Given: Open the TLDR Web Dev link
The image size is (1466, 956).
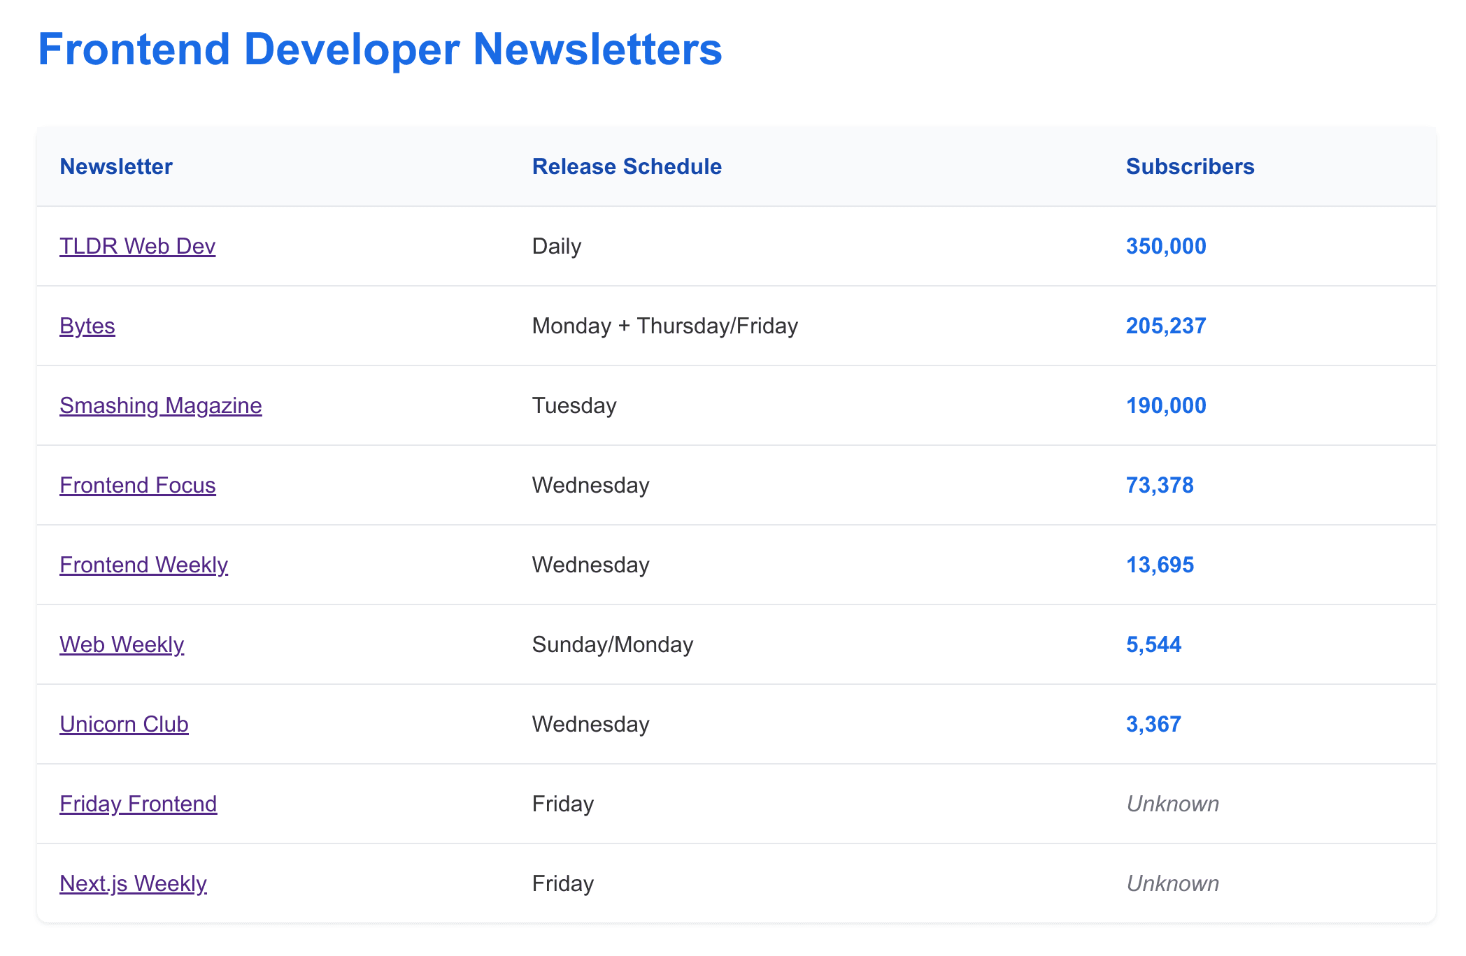Looking at the screenshot, I should [137, 246].
